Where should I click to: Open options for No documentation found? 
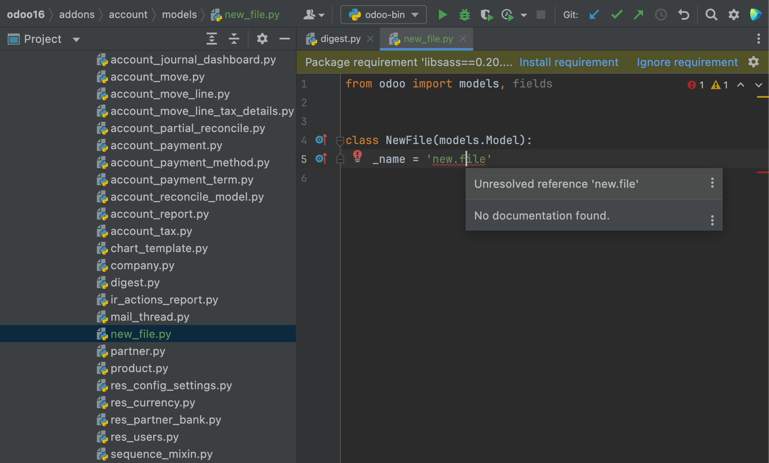712,220
